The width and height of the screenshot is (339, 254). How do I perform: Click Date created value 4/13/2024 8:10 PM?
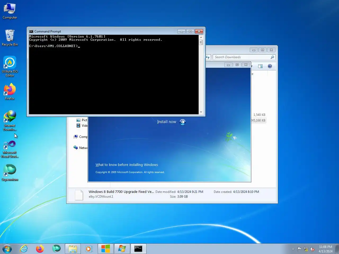(246, 192)
